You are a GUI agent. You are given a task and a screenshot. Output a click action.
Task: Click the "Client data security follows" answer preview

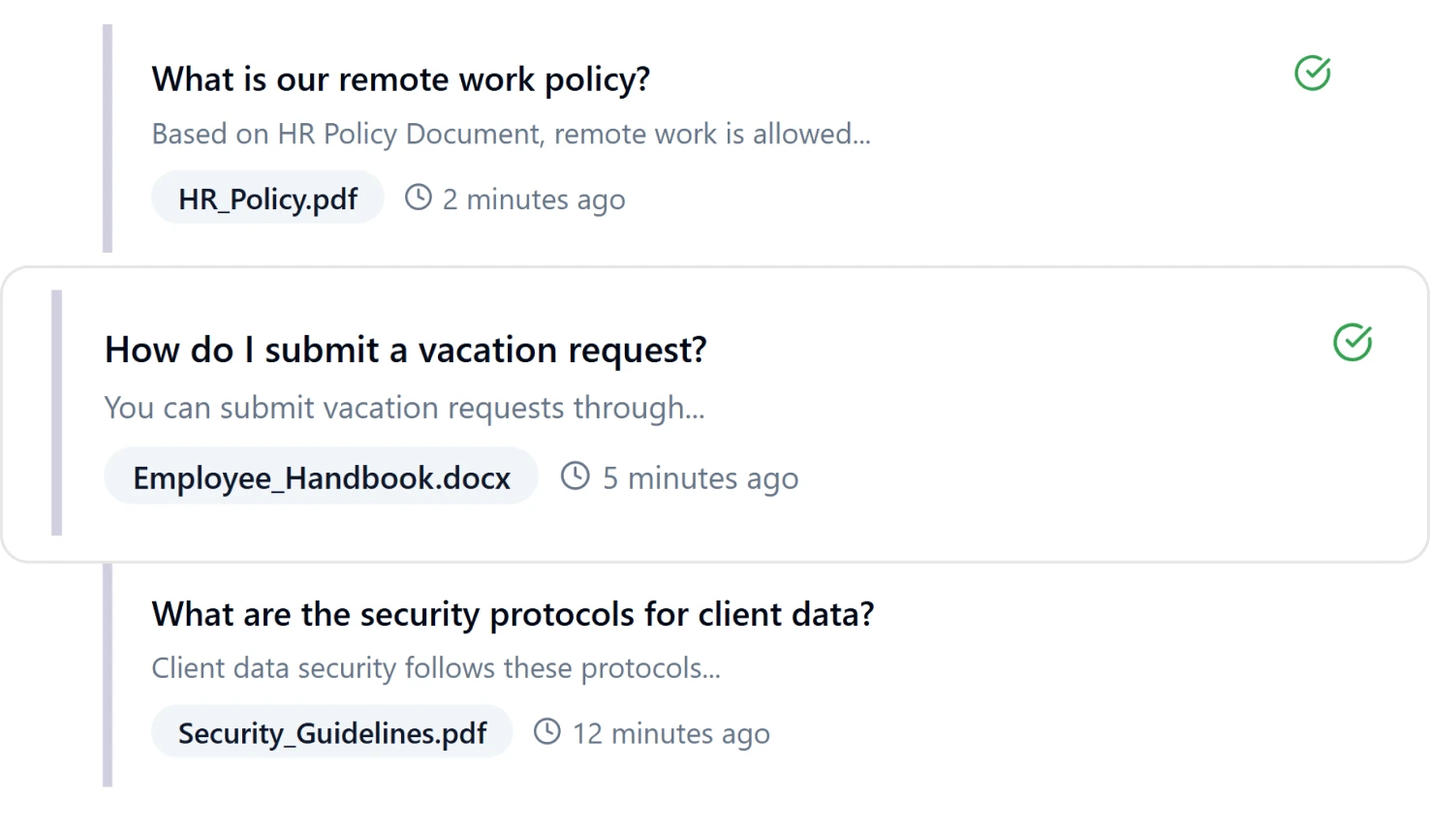(436, 668)
